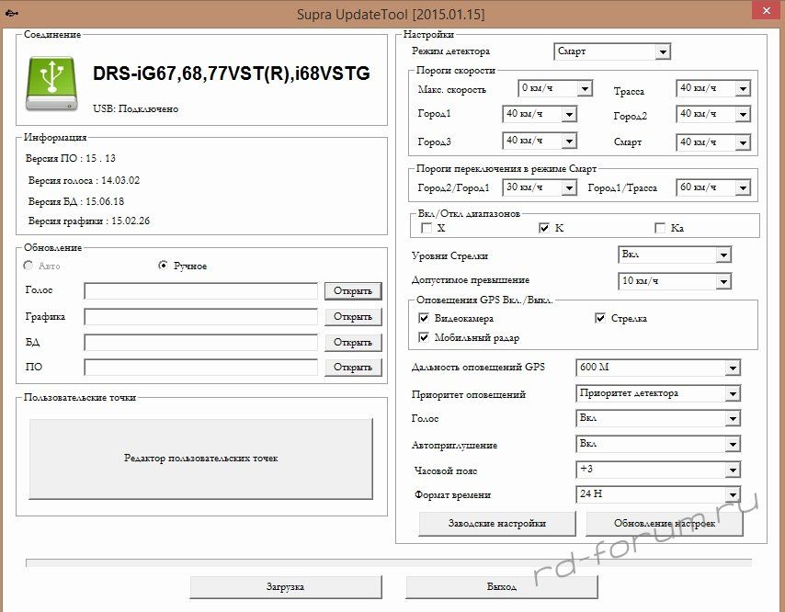785x612 pixels.
Task: Enable the X band checkbox
Action: (x=427, y=228)
